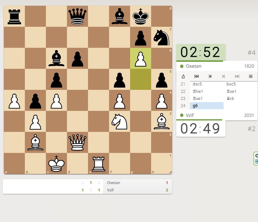Click the white queen on d2
This screenshot has width=258, height=222.
pyautogui.click(x=77, y=143)
